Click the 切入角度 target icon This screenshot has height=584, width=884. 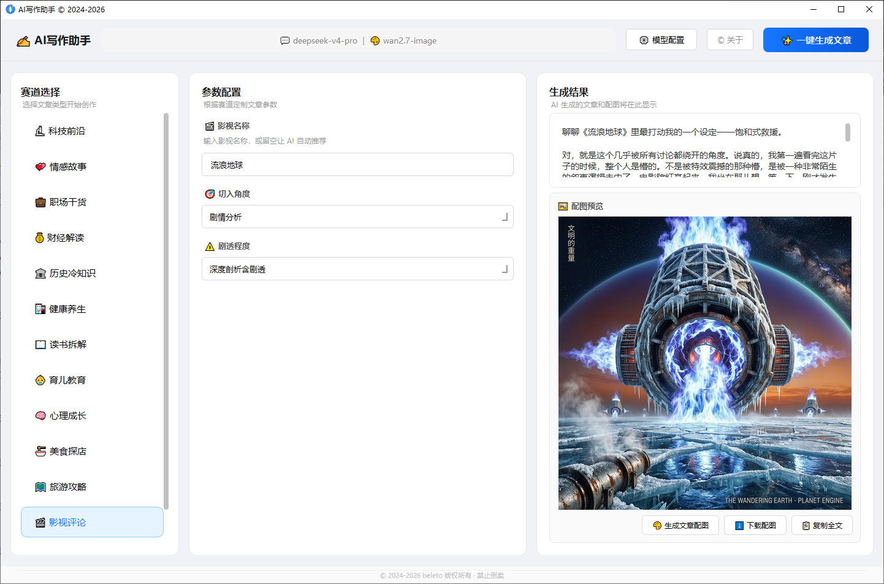pos(210,194)
